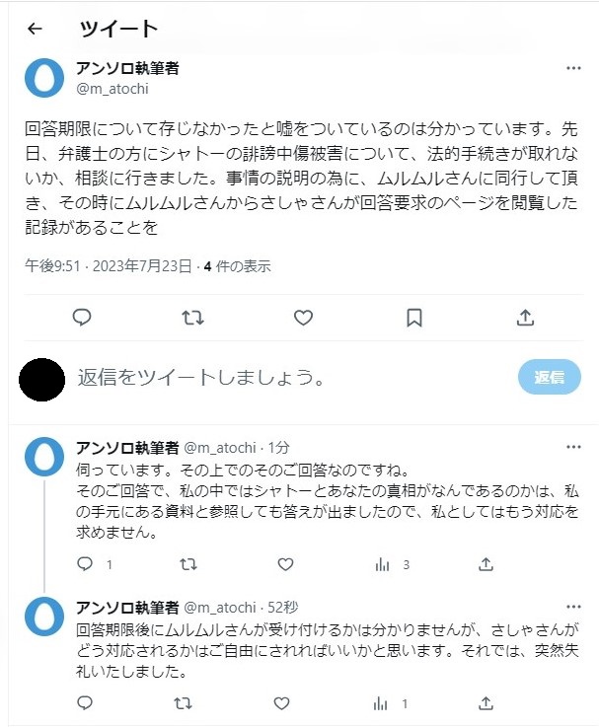This screenshot has width=599, height=727.
Task: Open more options on main tweet
Action: tap(573, 69)
